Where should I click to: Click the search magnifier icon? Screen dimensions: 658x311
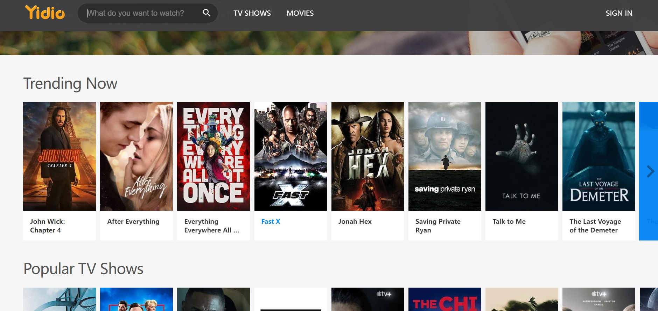[206, 13]
